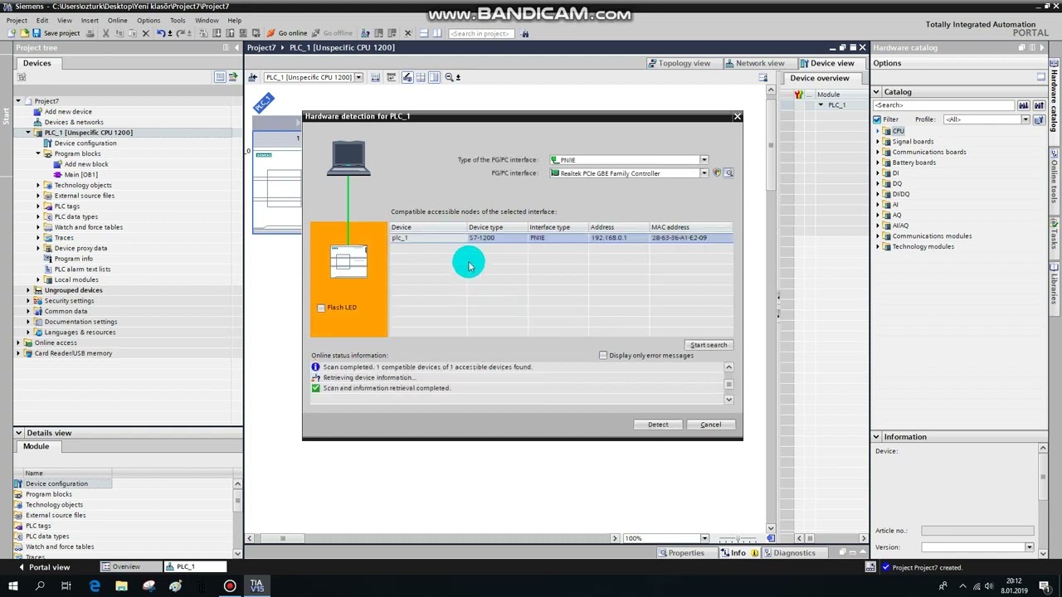
Task: Collapse the Program blocks tree node
Action: pos(38,153)
